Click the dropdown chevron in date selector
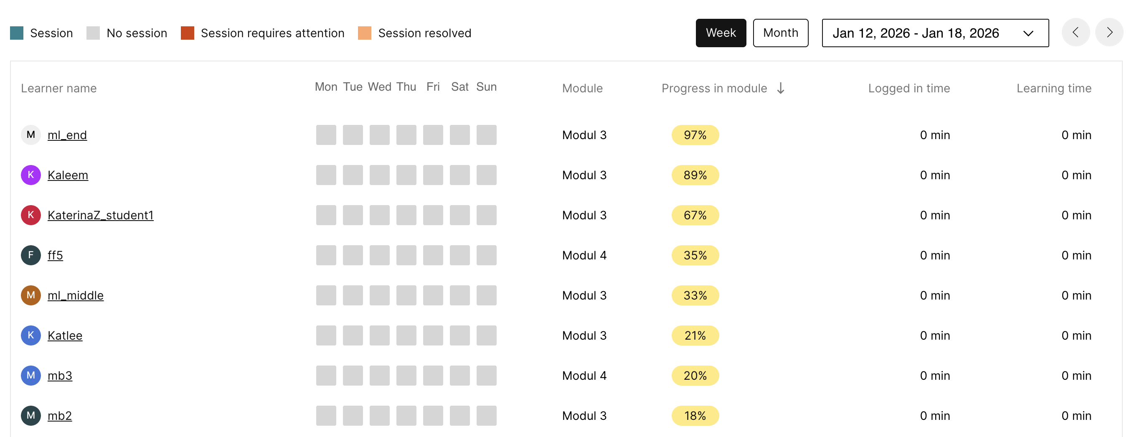 click(1028, 33)
